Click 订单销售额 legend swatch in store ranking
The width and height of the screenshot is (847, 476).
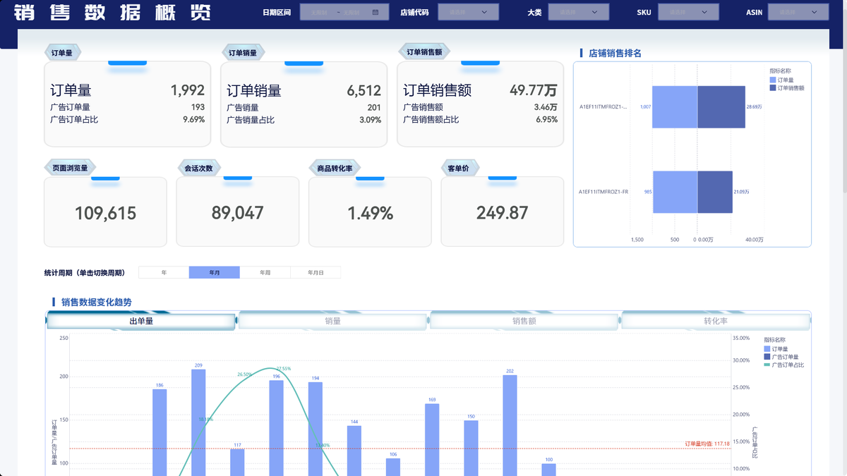coord(773,87)
